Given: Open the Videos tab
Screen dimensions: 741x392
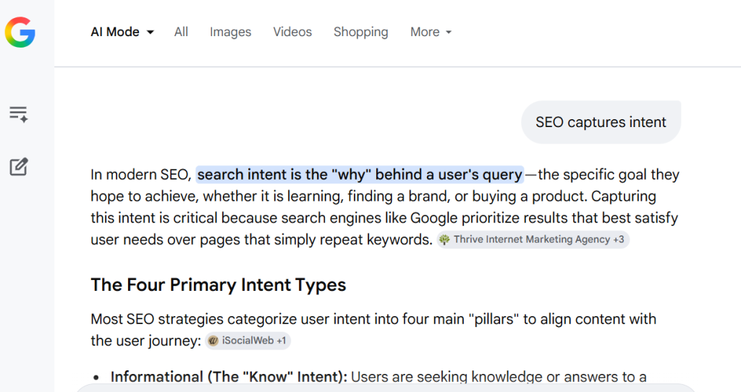Looking at the screenshot, I should coord(292,32).
